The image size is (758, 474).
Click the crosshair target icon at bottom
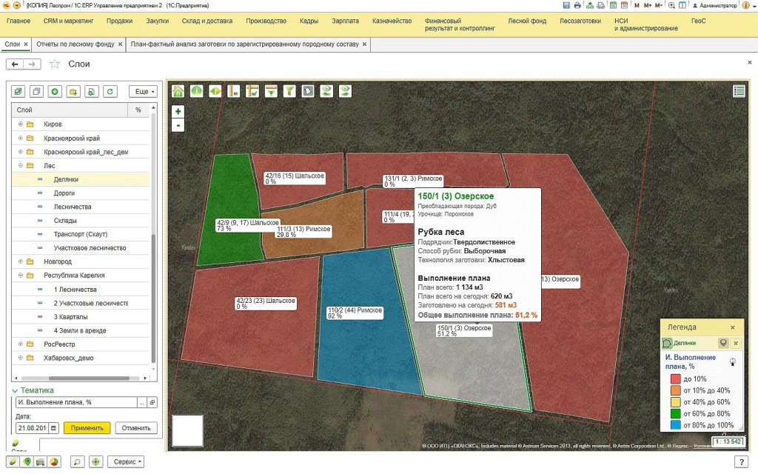pos(95,462)
